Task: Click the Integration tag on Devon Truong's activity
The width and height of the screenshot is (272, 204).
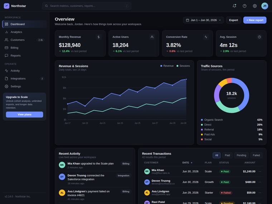Action: click(123, 176)
